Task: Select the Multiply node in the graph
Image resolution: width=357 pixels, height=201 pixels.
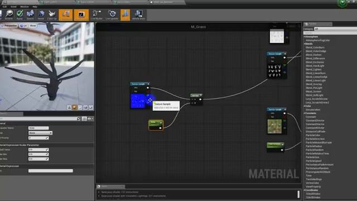Action: 196,99
